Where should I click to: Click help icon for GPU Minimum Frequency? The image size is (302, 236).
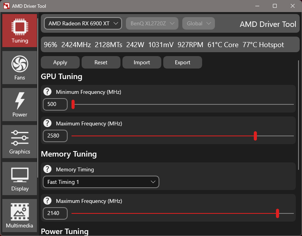tap(47, 92)
